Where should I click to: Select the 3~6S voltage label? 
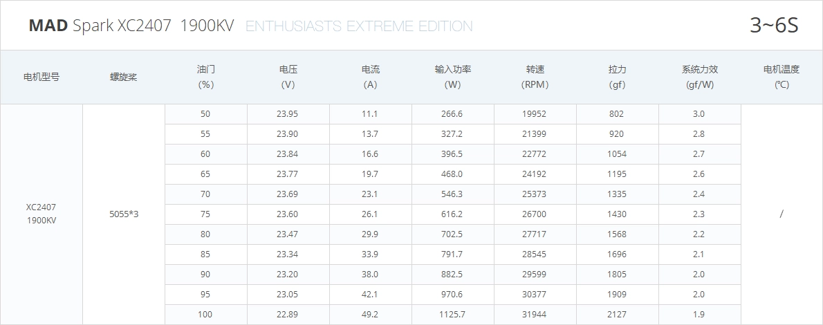(774, 25)
